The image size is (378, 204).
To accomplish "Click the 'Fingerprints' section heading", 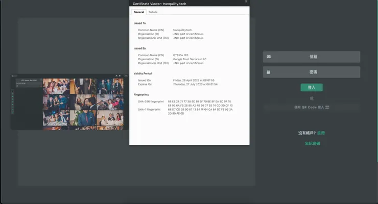I will [x=141, y=94].
